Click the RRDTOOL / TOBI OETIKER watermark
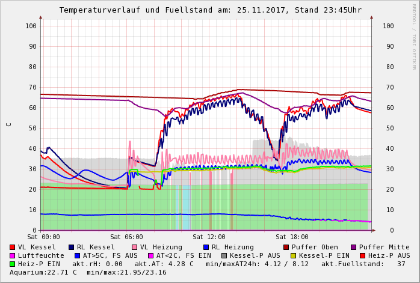 pos(413,36)
